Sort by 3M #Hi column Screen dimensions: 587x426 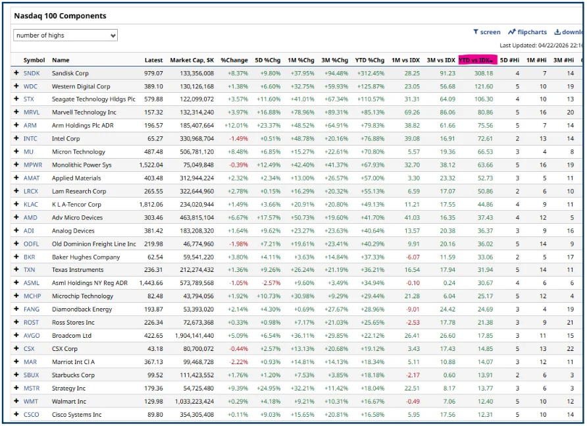tap(563, 60)
